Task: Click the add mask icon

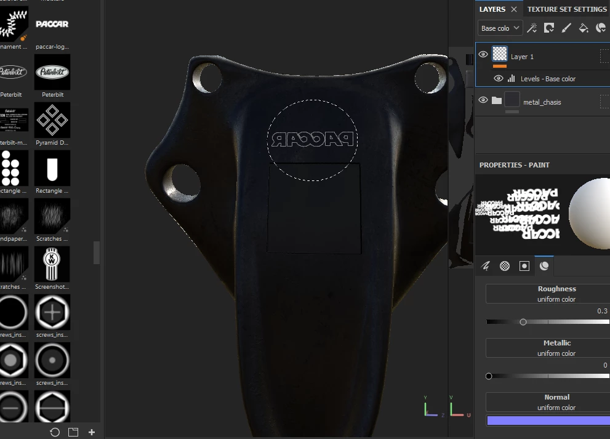Action: click(x=549, y=28)
